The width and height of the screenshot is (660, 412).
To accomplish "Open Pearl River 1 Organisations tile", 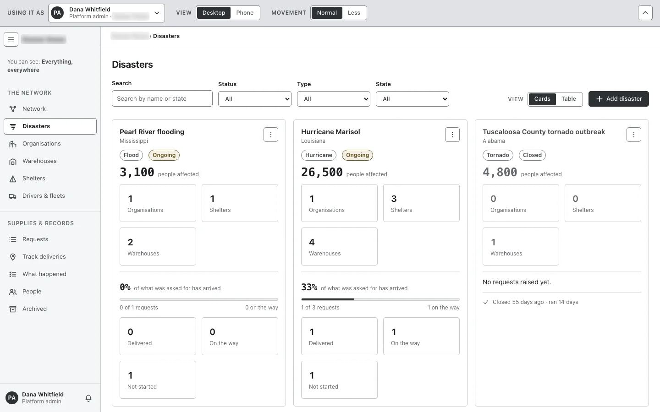I will pyautogui.click(x=158, y=203).
